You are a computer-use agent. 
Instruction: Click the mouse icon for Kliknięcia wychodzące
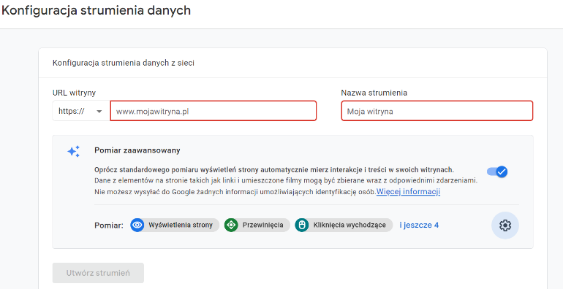click(301, 226)
